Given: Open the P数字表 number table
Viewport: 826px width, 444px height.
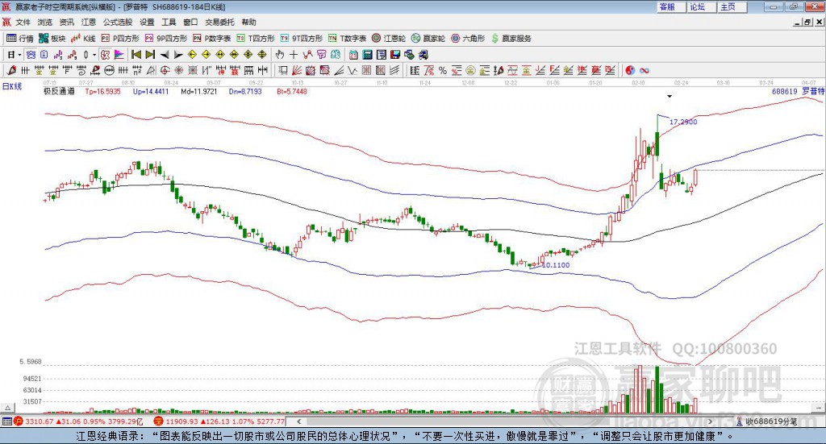Looking at the screenshot, I should pyautogui.click(x=212, y=39).
